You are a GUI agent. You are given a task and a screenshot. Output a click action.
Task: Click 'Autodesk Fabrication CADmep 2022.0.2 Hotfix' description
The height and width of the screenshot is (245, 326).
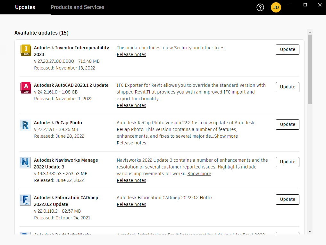165,198
